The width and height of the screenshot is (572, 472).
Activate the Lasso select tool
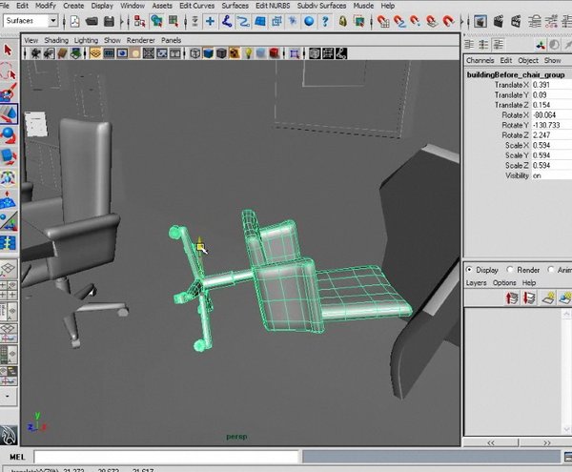tap(8, 72)
